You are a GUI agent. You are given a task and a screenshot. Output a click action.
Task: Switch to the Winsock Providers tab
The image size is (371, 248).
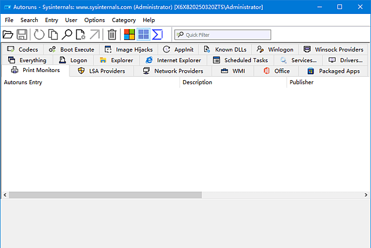point(333,49)
